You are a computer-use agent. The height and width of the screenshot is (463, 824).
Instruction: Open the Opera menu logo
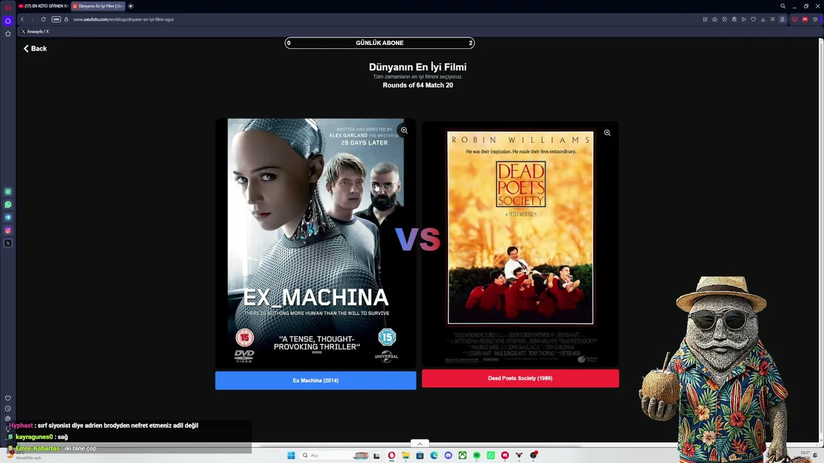pyautogui.click(x=8, y=7)
